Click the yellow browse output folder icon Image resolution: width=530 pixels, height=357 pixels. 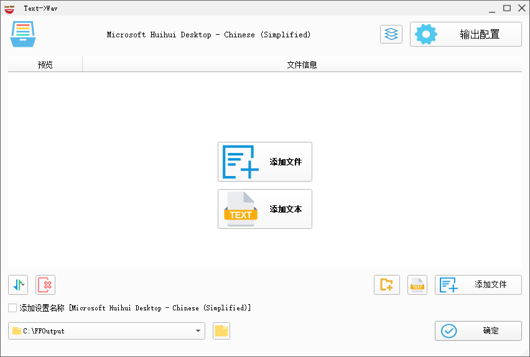(x=221, y=331)
